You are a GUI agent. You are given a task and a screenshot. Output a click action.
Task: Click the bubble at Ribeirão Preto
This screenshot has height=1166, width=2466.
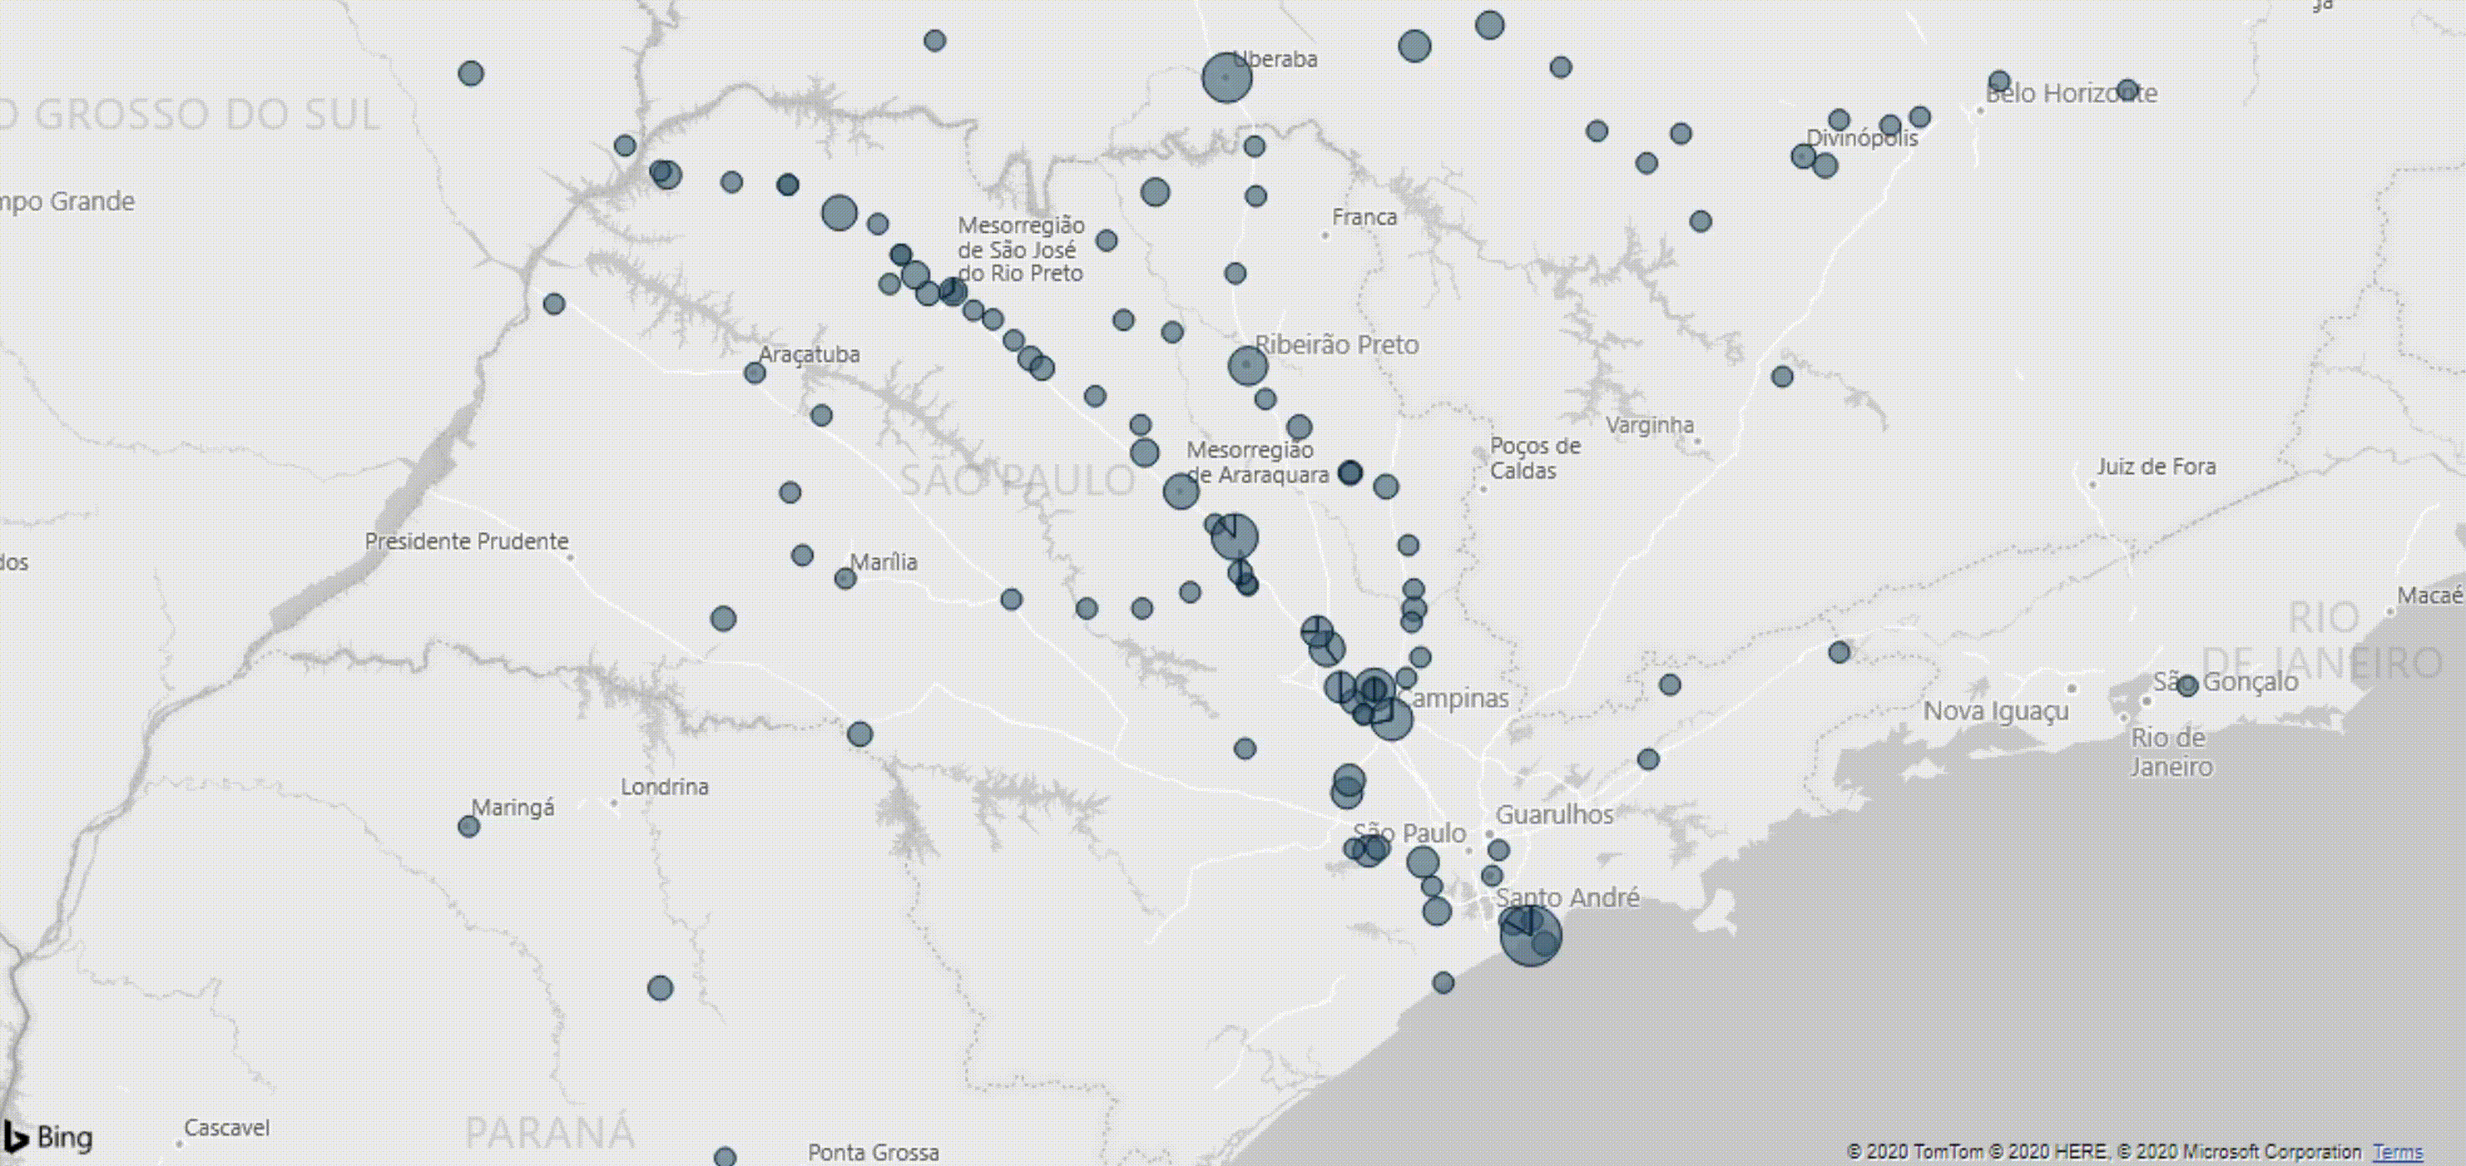click(x=1246, y=366)
